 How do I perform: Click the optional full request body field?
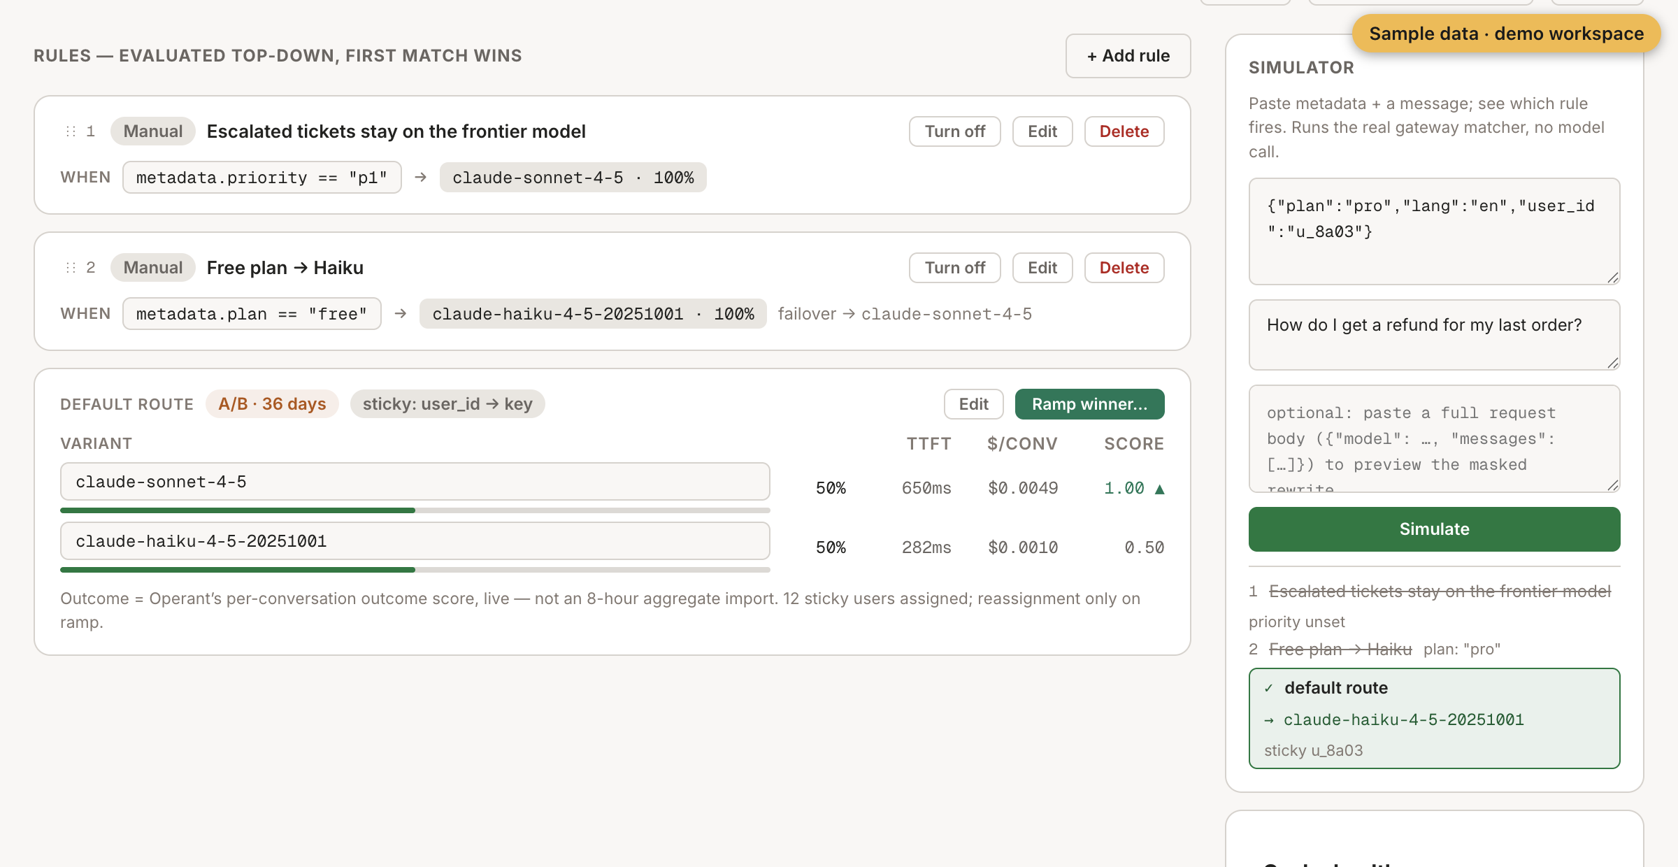tap(1435, 438)
